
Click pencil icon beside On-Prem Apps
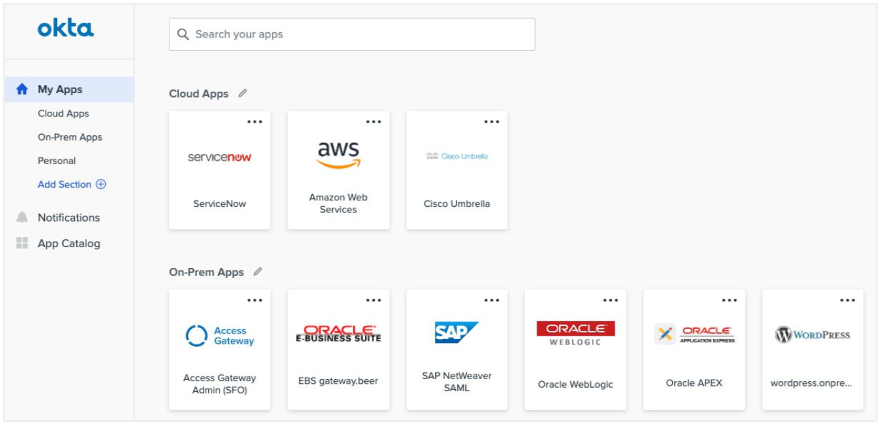[258, 272]
